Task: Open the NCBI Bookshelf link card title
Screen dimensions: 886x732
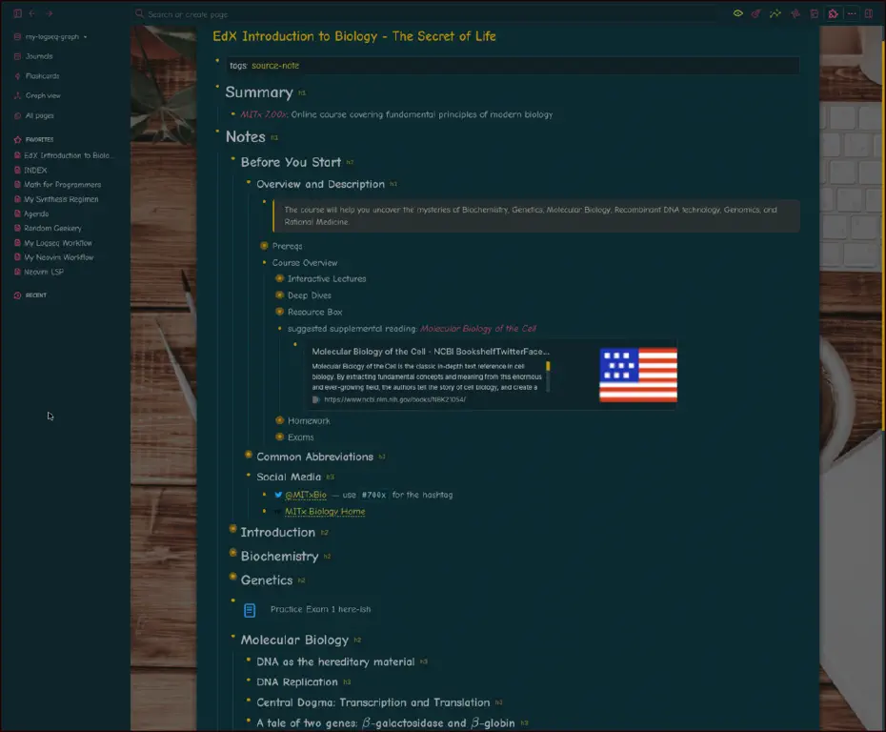Action: [x=431, y=352]
